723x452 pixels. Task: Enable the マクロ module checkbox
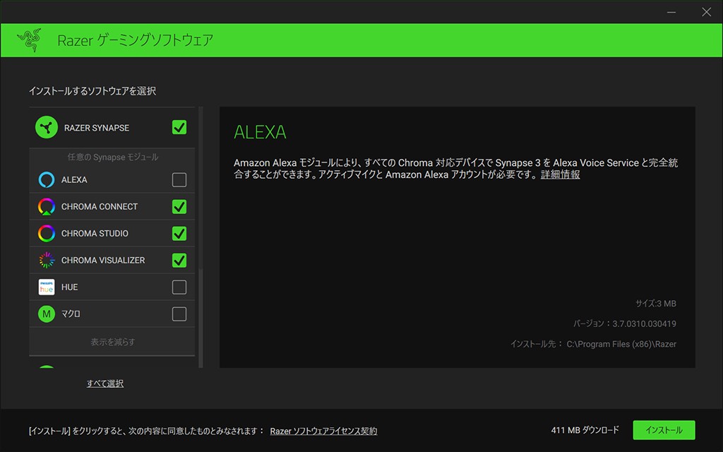(x=179, y=314)
